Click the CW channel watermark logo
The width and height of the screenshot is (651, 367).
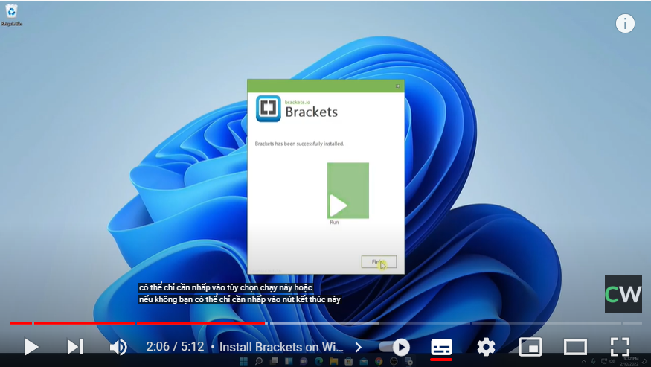click(x=623, y=294)
